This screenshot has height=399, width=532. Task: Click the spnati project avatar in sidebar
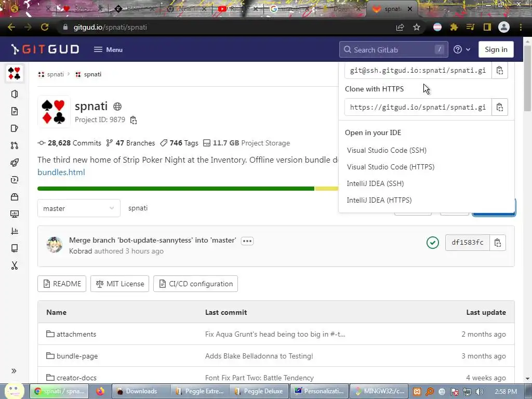click(14, 73)
